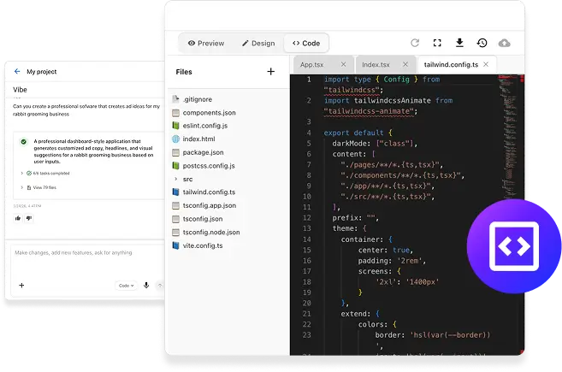Expand the 6/6 tasks completed row
Viewport: 562px width, 372px height.
(45, 173)
